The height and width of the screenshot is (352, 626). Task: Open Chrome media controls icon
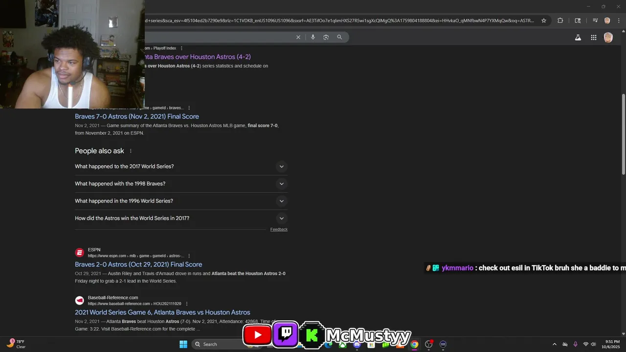tap(595, 21)
